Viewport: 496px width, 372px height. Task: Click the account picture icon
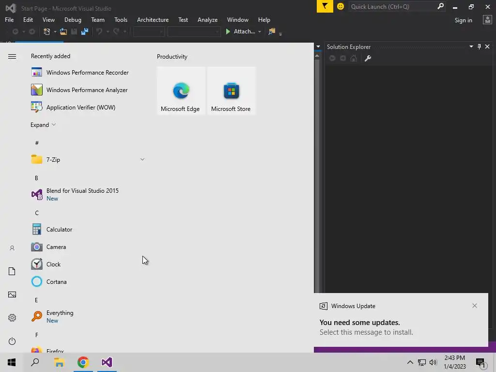coord(487,19)
